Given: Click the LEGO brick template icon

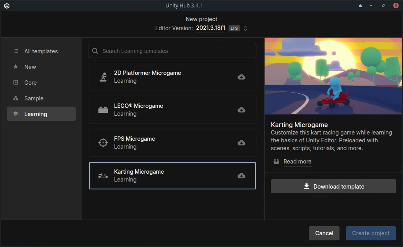Looking at the screenshot, I should (x=103, y=110).
